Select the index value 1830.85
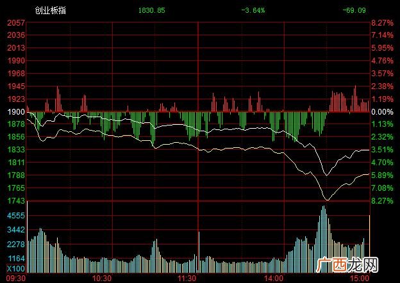The width and height of the screenshot is (400, 283). click(x=151, y=10)
